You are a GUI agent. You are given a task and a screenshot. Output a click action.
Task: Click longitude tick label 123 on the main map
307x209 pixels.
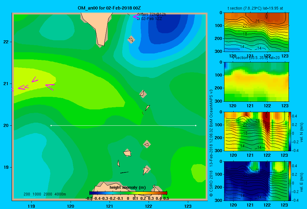(188, 206)
